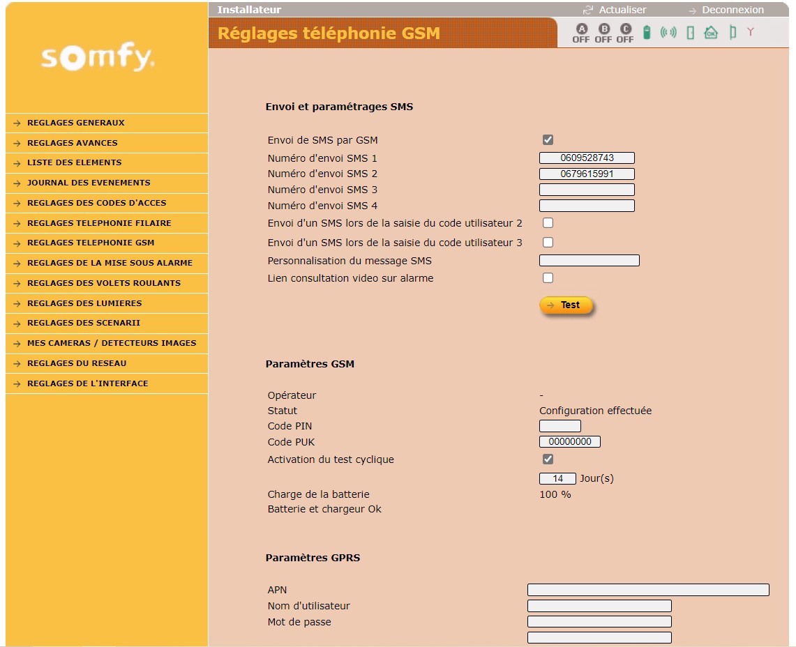Click the house OK status icon
This screenshot has height=647, width=796.
711,32
